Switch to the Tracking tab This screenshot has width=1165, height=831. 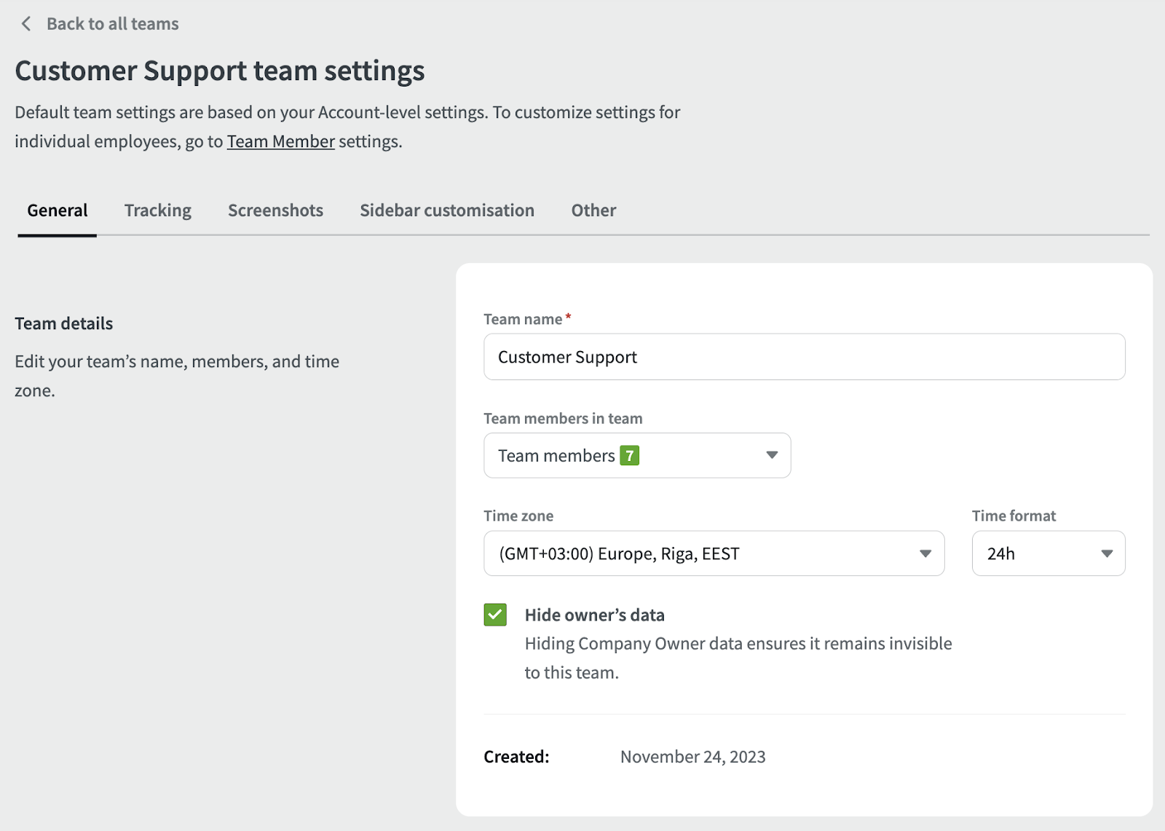157,210
